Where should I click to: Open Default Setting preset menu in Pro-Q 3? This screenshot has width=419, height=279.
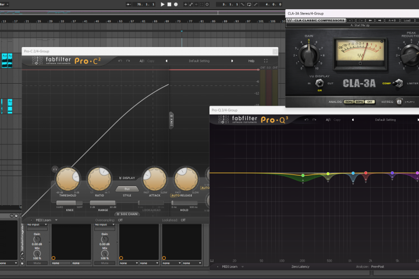pyautogui.click(x=385, y=120)
